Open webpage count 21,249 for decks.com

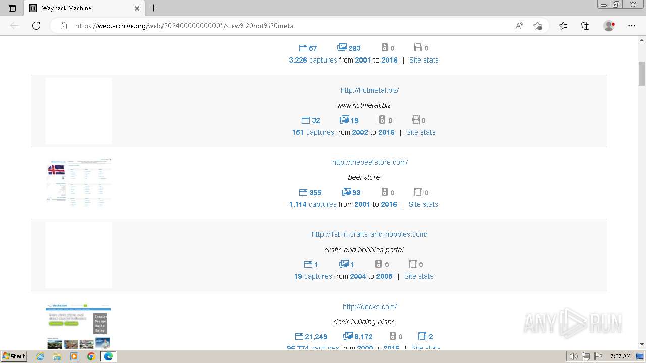[x=311, y=336]
